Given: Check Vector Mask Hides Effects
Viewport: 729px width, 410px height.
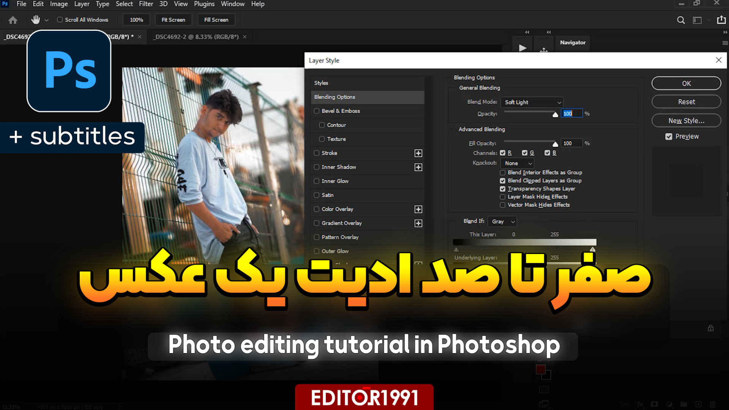Looking at the screenshot, I should coord(502,205).
